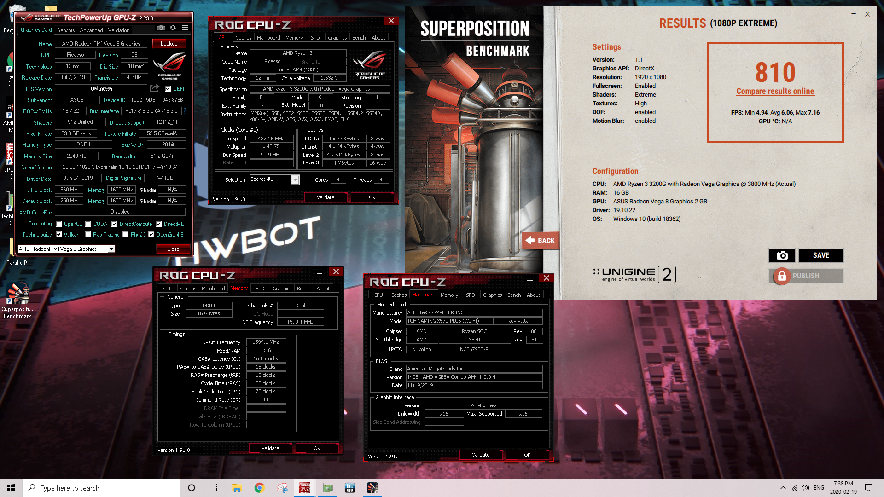
Task: Open the Superposition Benchmark desktop icon
Action: (x=17, y=300)
